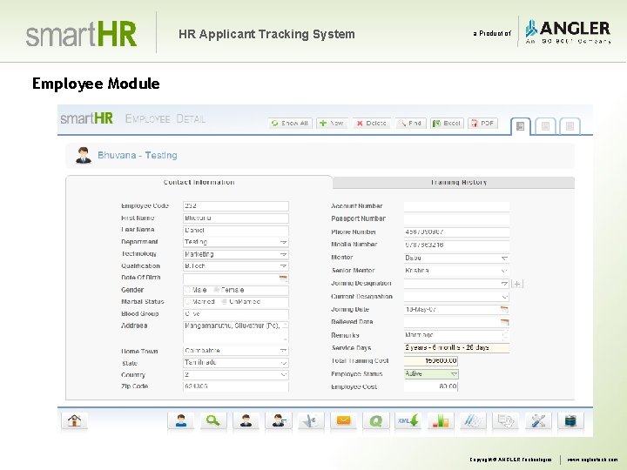627x470 pixels.
Task: Switch to the first form-view tab icon
Action: (520, 126)
